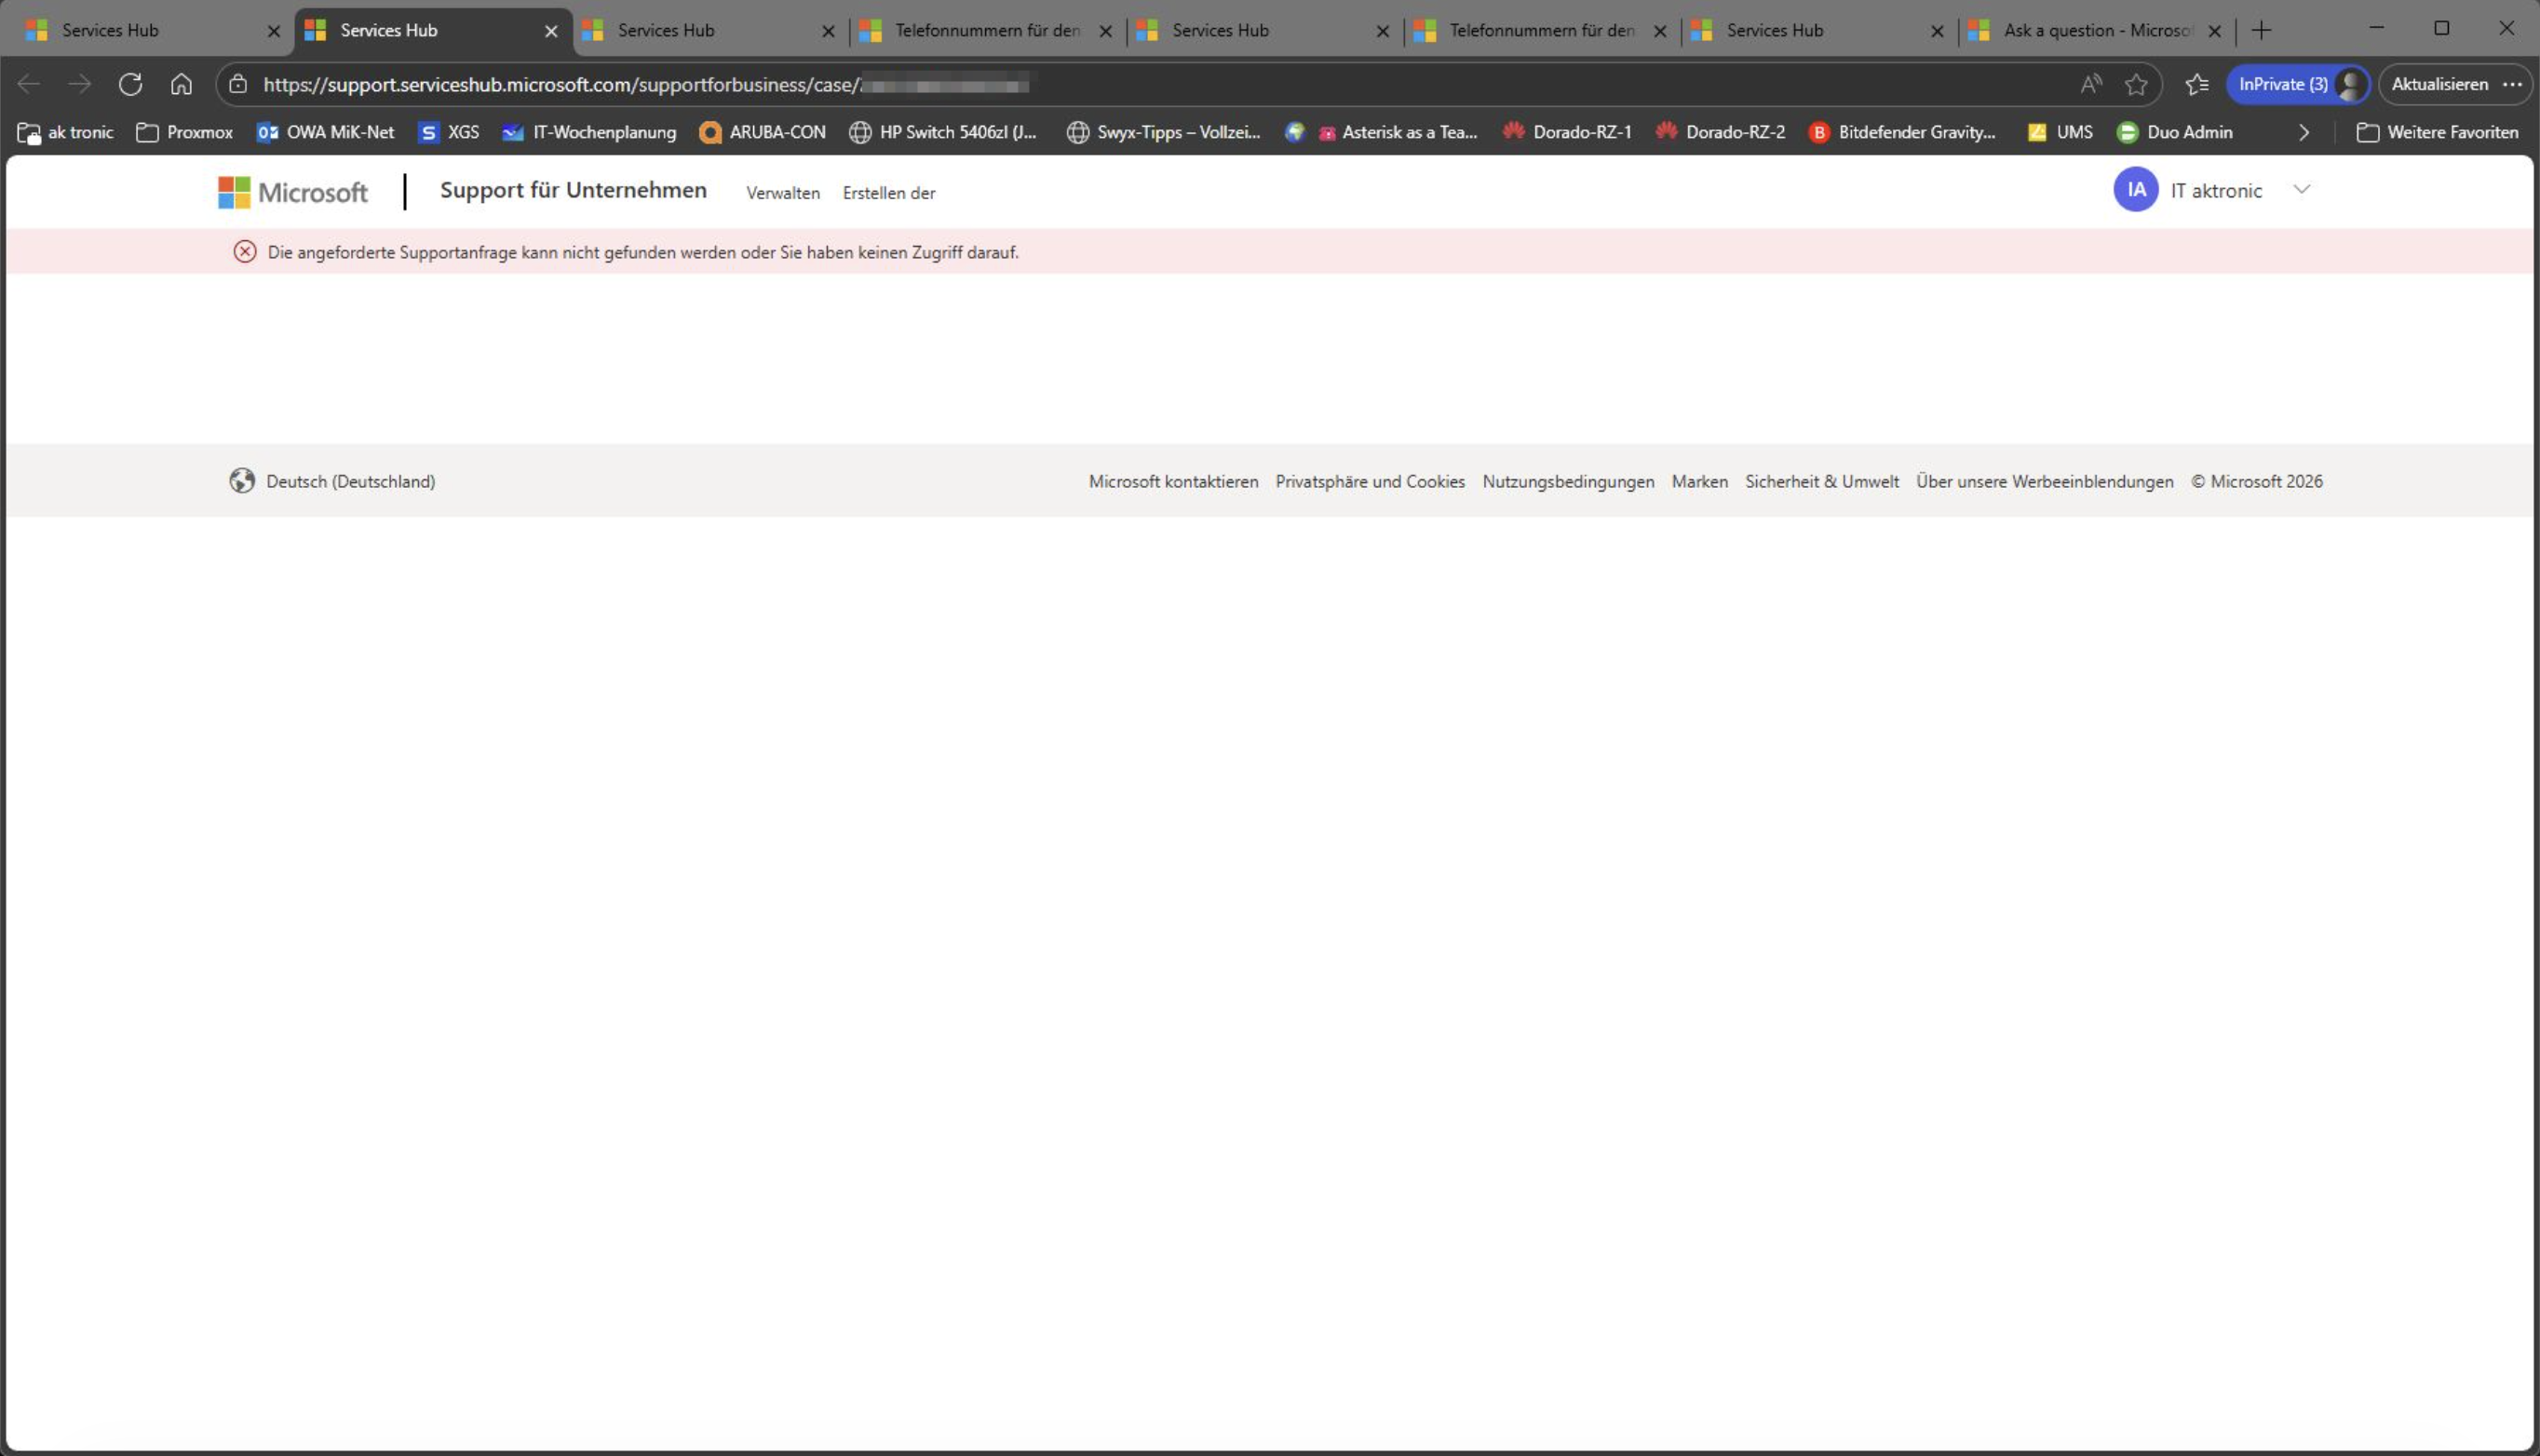Expand the IT aktronic account dropdown chevron
This screenshot has height=1456, width=2540.
point(2301,190)
